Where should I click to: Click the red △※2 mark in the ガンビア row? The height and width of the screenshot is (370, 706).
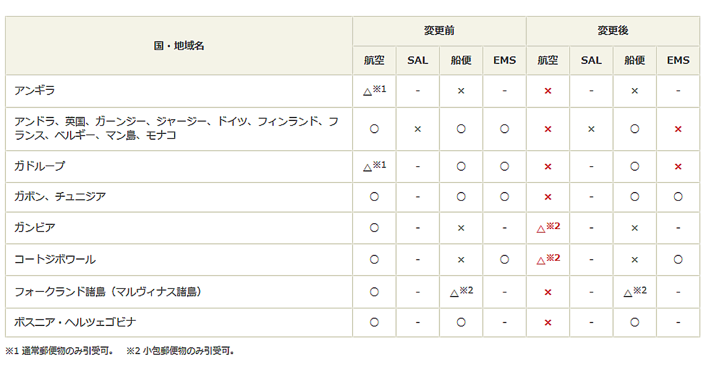coord(548,227)
